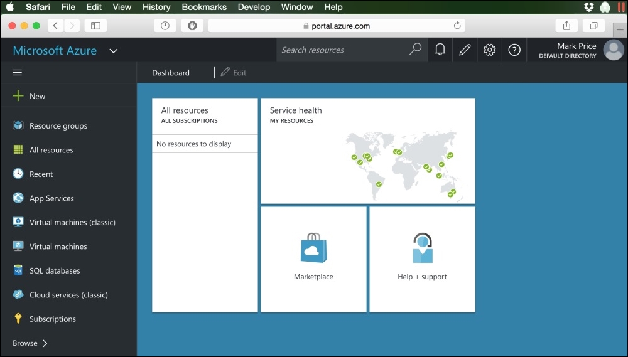628x357 pixels.
Task: Expand Microsoft Azure dropdown chevron
Action: pyautogui.click(x=113, y=51)
